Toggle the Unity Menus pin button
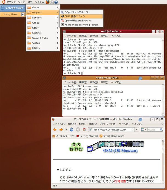The height and width of the screenshot is (190, 167). point(23,15)
